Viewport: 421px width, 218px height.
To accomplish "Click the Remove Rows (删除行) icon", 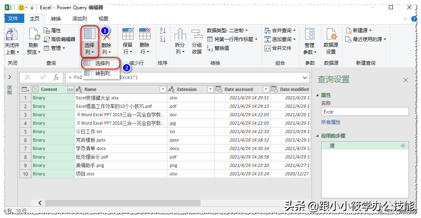I will [145, 34].
